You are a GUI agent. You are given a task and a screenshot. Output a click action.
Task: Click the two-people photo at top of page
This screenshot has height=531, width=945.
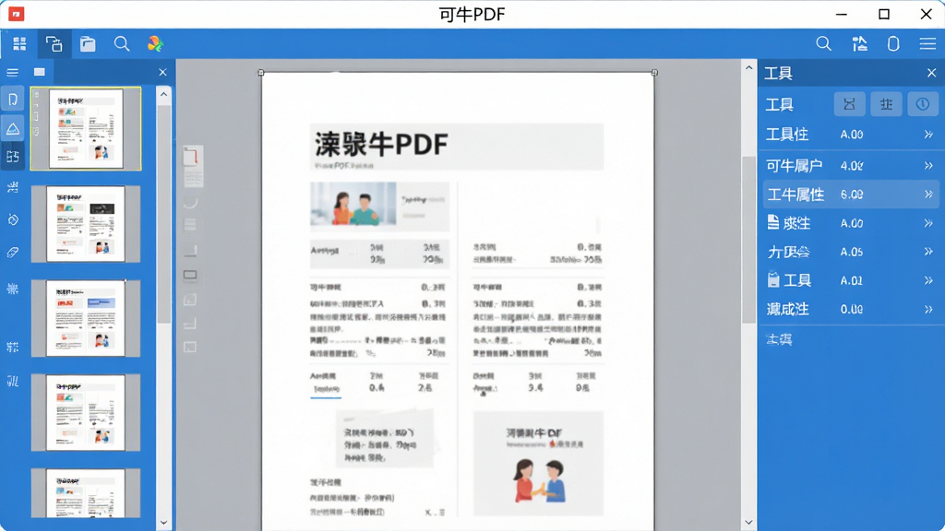click(x=353, y=204)
